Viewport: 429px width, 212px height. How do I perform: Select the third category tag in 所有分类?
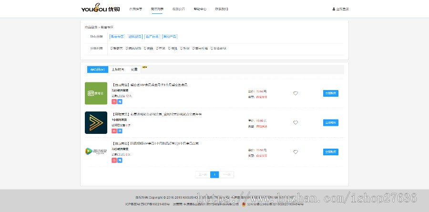152,37
